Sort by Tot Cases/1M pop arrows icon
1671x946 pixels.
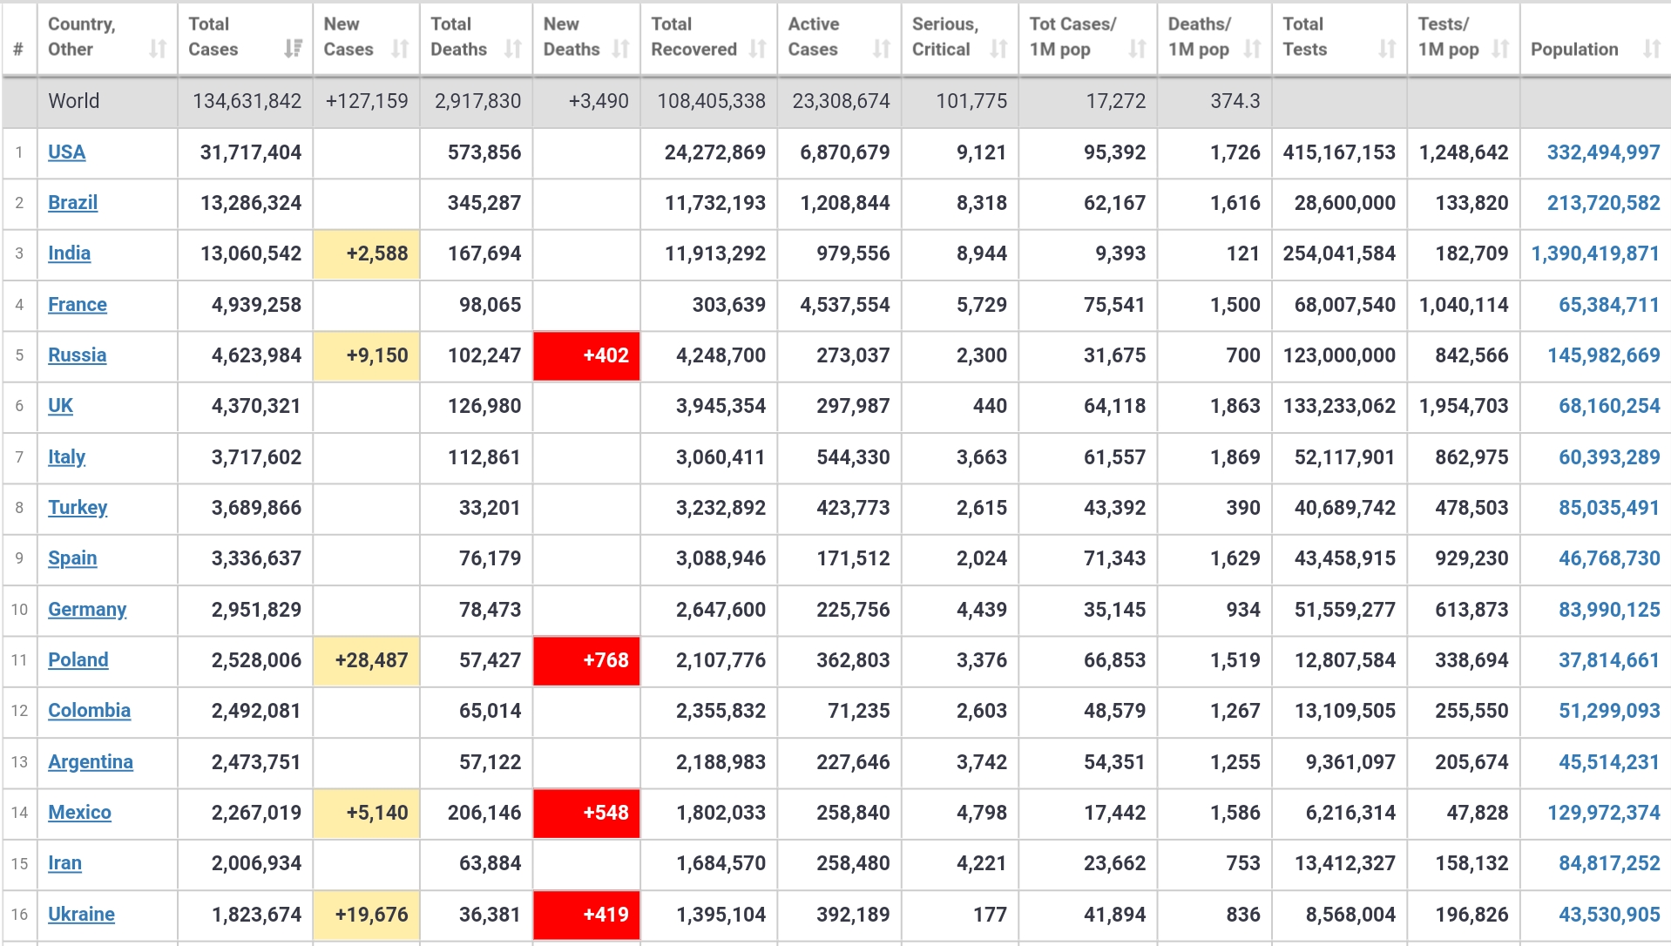pos(1137,49)
